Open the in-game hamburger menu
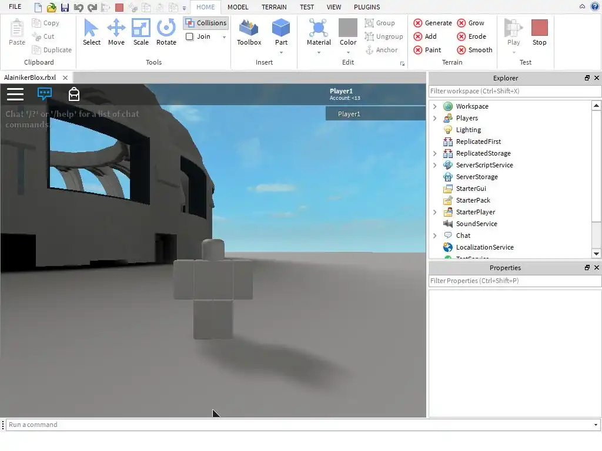602x451 pixels. tap(15, 94)
